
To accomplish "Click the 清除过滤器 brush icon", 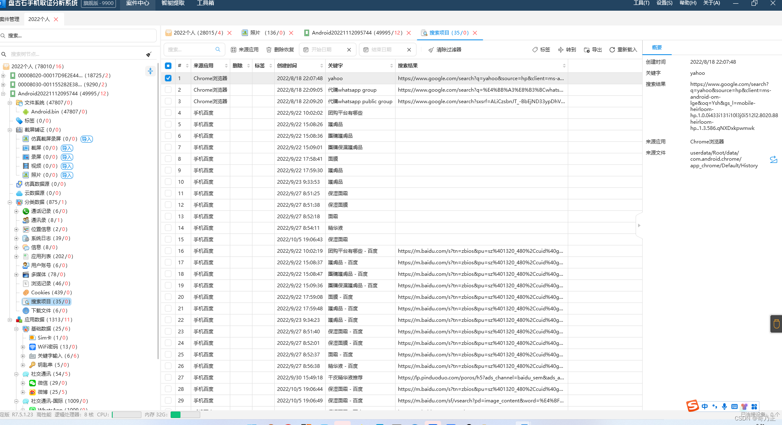I will click(431, 50).
